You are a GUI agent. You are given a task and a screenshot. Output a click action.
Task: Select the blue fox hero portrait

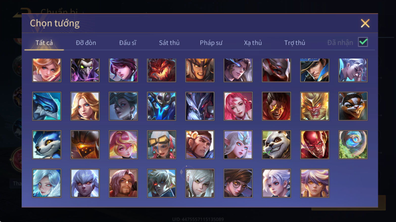click(47, 145)
